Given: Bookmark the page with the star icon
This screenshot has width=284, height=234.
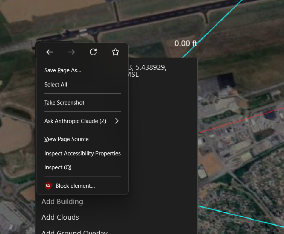Looking at the screenshot, I should 115,52.
